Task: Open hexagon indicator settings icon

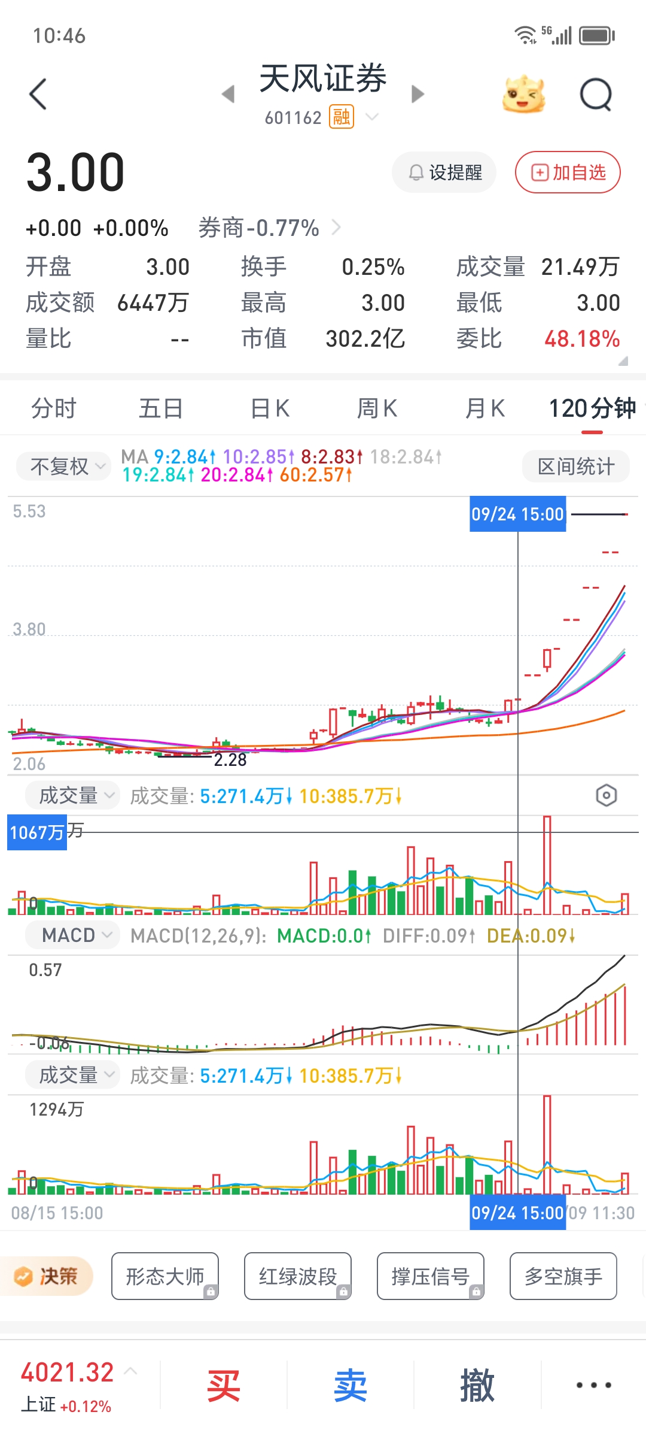Action: click(606, 795)
